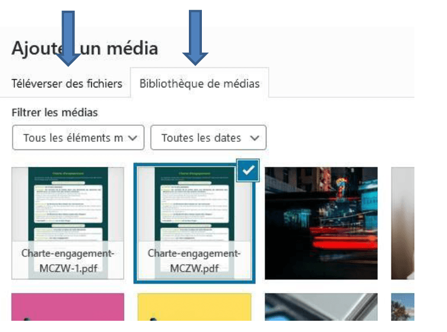The height and width of the screenshot is (332, 447).
Task: Expand the Tous les éléments media type dropdown
Action: 78,138
